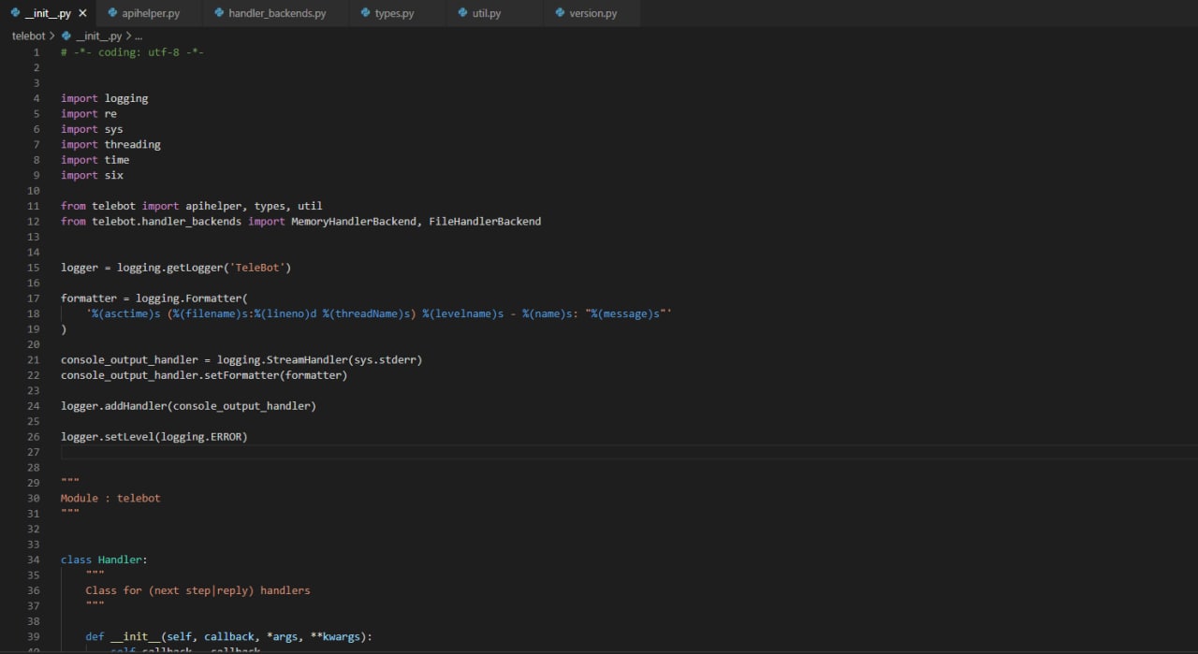Click the logging.getLogger('TeleBot') line
The image size is (1198, 654).
tap(176, 268)
